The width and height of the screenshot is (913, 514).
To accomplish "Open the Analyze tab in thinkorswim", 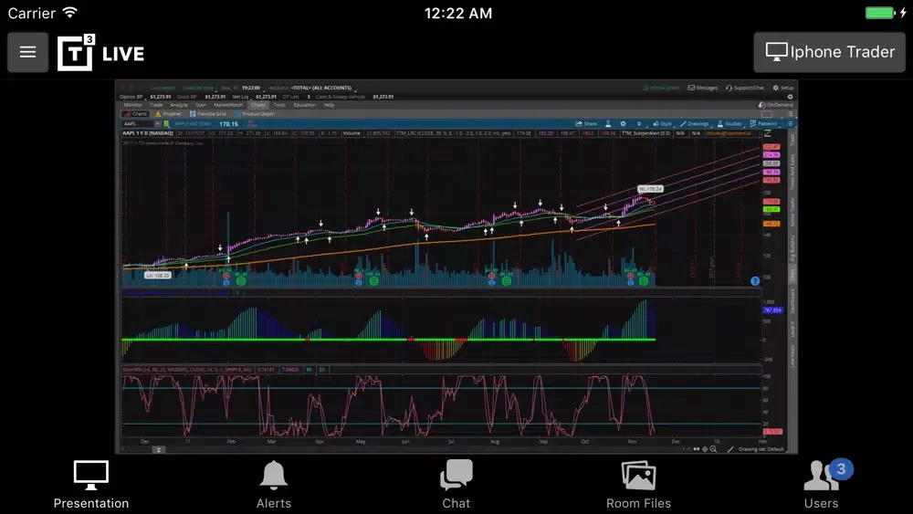I will coord(179,105).
